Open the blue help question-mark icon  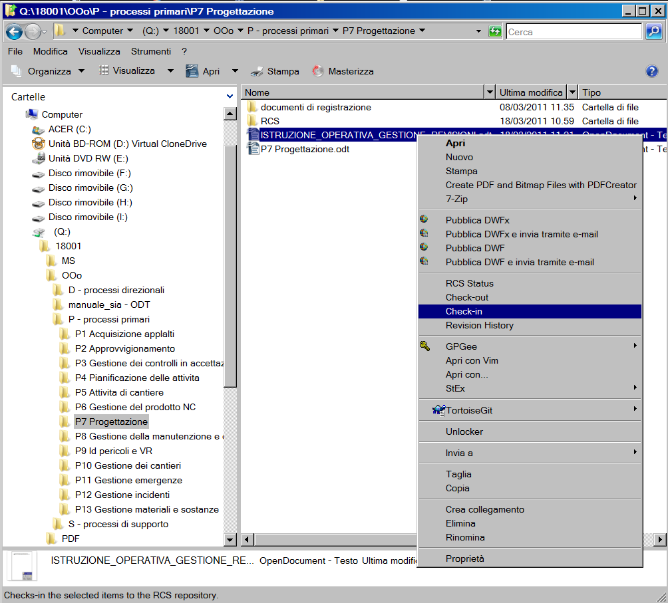(651, 71)
